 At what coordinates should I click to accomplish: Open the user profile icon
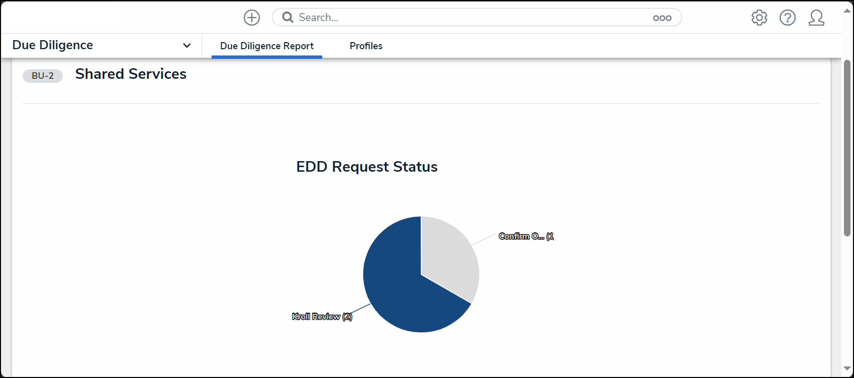[x=816, y=18]
